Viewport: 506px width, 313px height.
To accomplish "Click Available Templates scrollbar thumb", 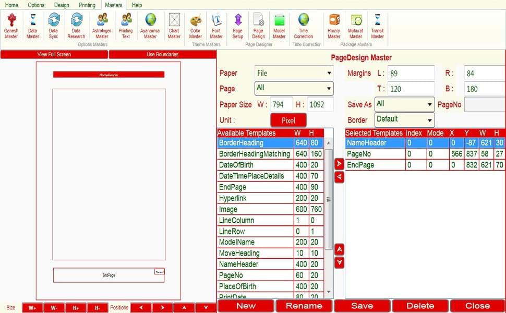I will click(x=329, y=199).
